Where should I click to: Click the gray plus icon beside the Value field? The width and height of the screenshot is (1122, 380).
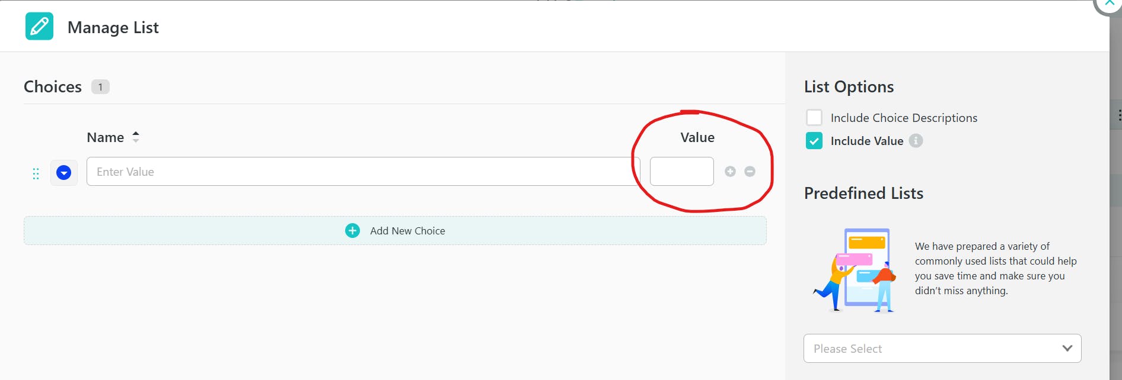[730, 171]
